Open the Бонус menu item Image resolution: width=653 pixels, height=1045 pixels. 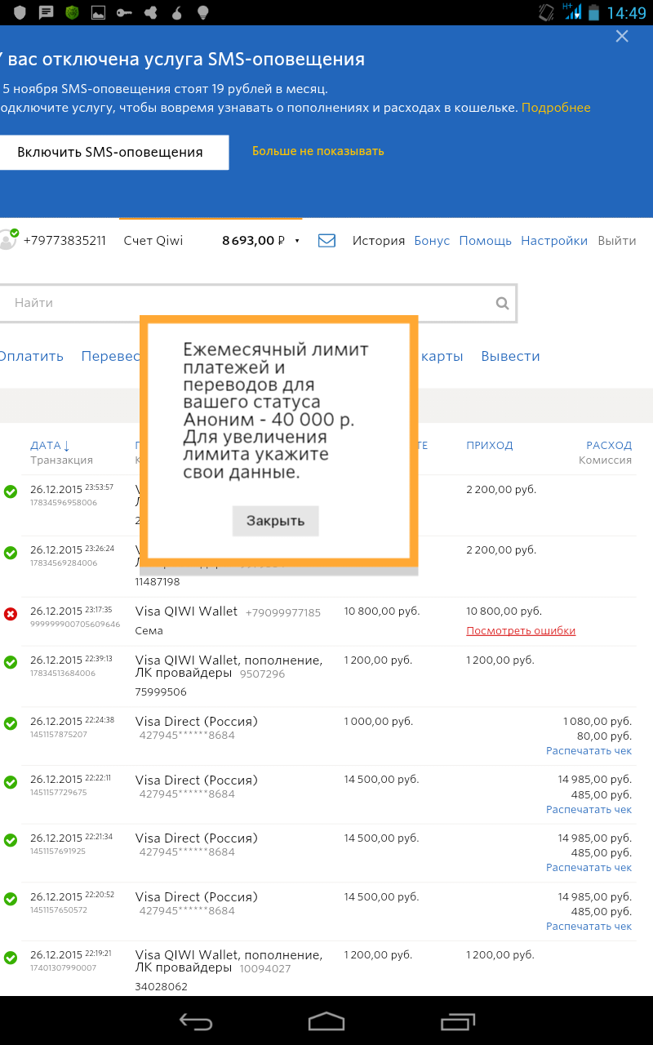[432, 241]
